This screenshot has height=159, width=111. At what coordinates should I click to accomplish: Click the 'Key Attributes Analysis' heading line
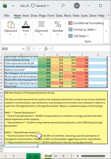point(22,132)
